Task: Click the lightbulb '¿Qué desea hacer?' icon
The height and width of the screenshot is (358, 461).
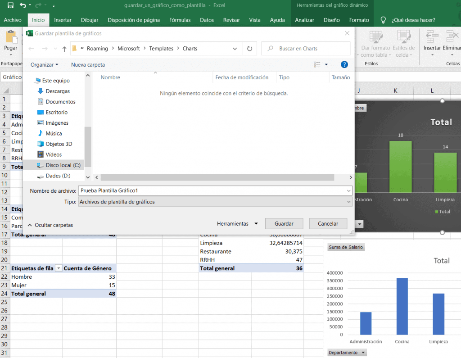Action: [383, 20]
